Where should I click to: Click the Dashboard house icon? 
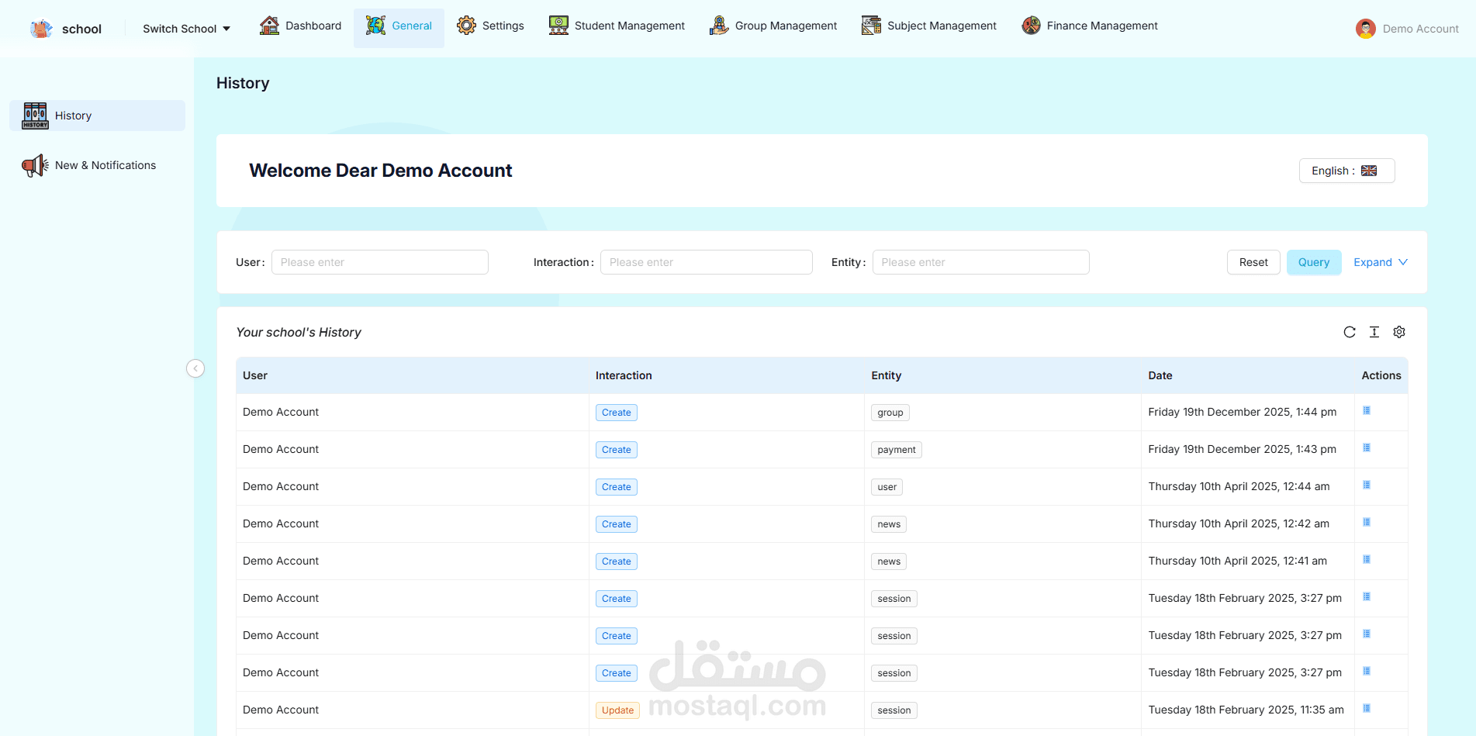point(269,26)
